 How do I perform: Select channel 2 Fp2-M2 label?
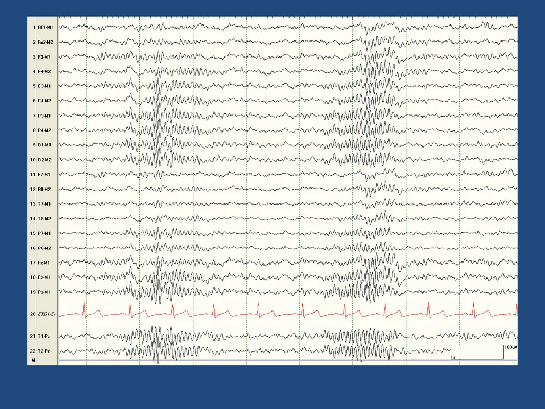click(46, 42)
